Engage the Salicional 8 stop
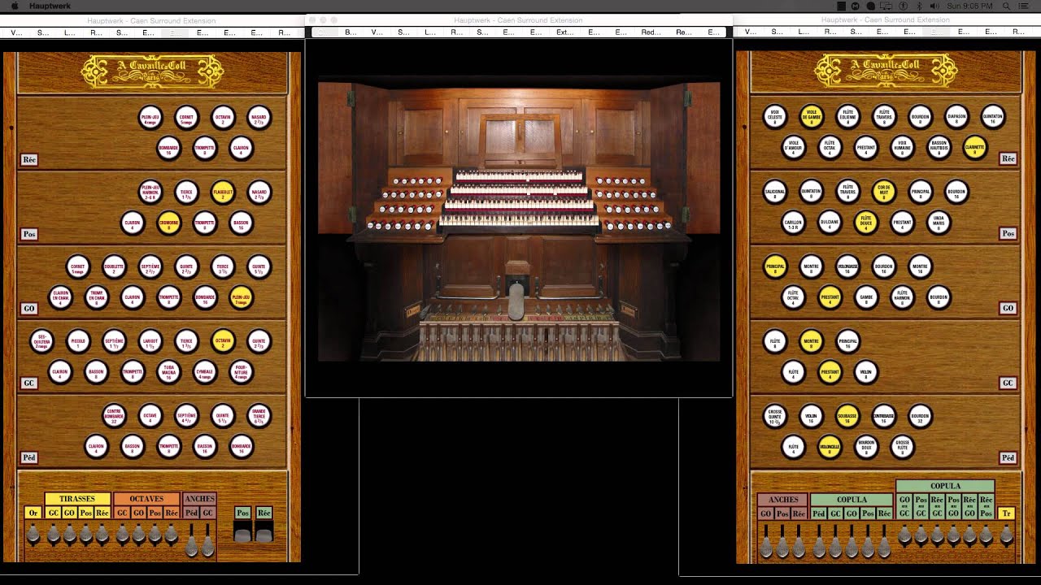 click(x=775, y=192)
